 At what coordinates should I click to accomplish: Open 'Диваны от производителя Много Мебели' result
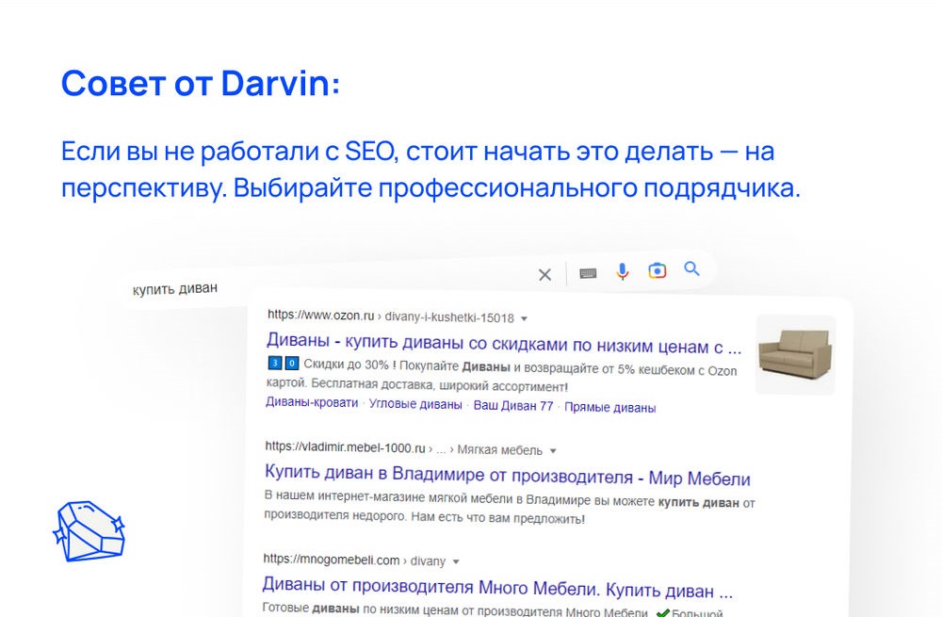tap(497, 588)
